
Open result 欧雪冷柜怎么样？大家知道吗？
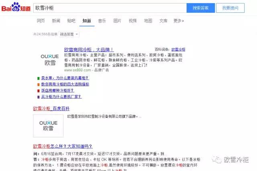[x=63, y=146]
